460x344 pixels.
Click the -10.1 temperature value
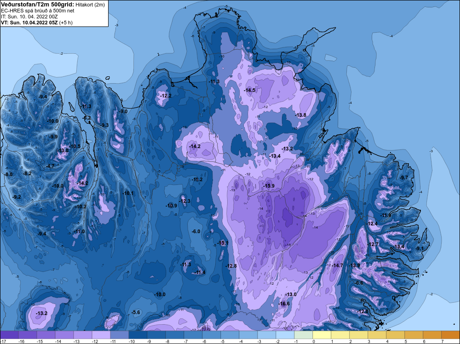pyautogui.click(x=128, y=193)
